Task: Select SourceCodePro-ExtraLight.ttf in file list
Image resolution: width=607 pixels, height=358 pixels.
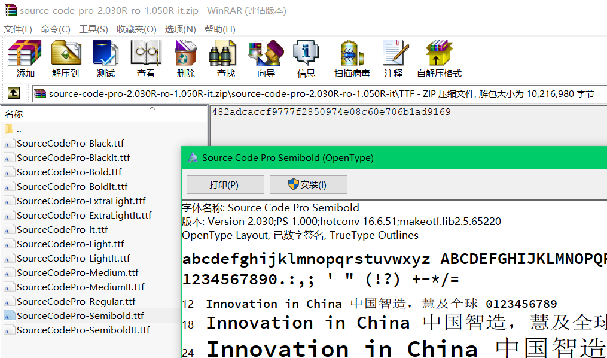Action: pyautogui.click(x=81, y=201)
